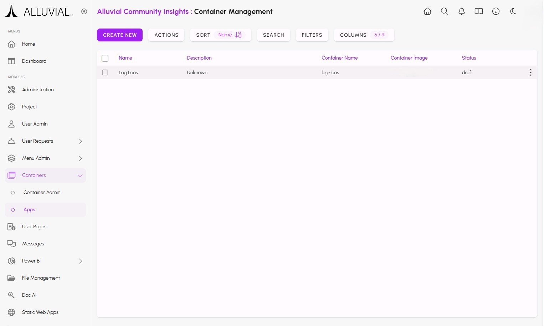Click the Container Name column header
This screenshot has height=326, width=544.
pos(340,58)
